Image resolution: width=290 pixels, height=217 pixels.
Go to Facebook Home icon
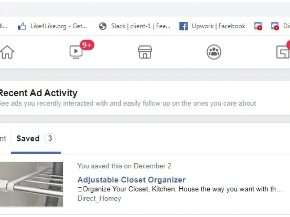(x=7, y=52)
